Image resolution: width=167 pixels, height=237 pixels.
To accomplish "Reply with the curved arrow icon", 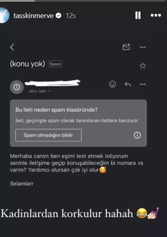I will point(128,84).
